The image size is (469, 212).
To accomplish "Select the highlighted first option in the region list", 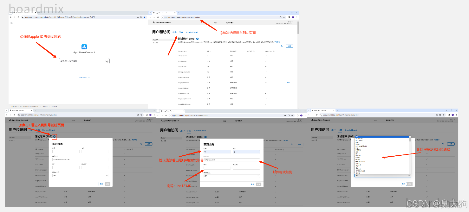I will (382, 137).
